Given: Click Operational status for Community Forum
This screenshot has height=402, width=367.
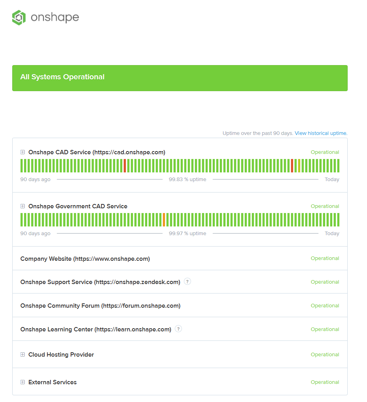Looking at the screenshot, I should (325, 306).
